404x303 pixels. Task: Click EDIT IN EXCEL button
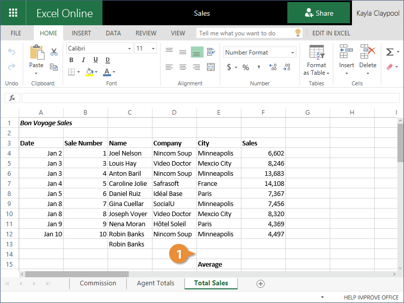point(331,33)
